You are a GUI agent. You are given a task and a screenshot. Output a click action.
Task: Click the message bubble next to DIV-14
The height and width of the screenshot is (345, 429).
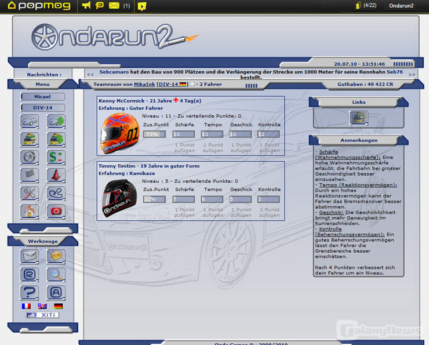click(192, 84)
